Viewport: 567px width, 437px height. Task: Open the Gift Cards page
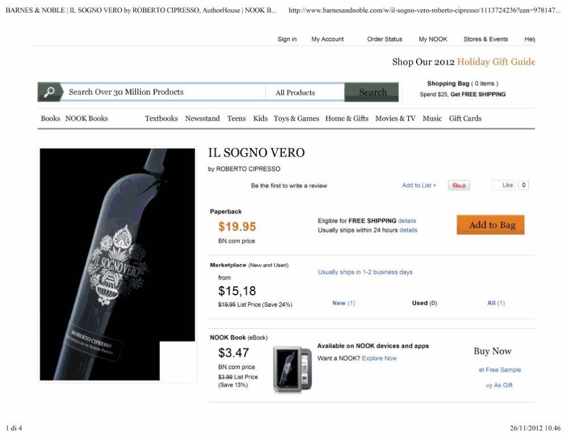click(x=465, y=118)
